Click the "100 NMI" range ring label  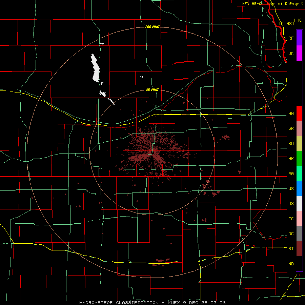click(152, 27)
